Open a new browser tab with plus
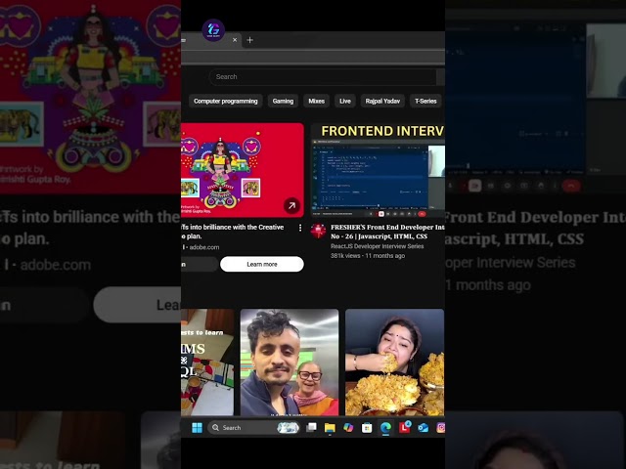Image resolution: width=626 pixels, height=469 pixels. (x=250, y=40)
